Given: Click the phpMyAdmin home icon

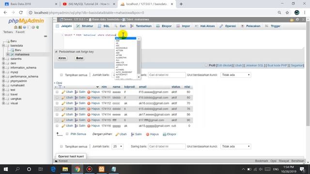Looking at the screenshot, I should 15,27.
